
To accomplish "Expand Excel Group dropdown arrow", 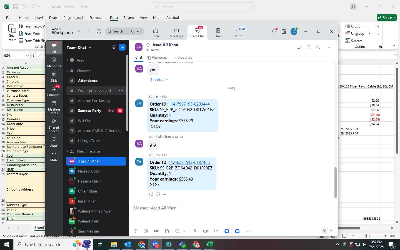I will pyautogui.click(x=366, y=26).
